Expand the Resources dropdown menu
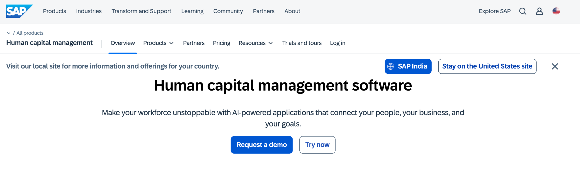This screenshot has height=179, width=580. point(256,43)
